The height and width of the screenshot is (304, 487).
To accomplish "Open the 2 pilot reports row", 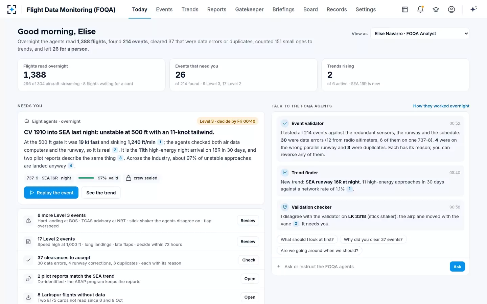I will 250,279.
